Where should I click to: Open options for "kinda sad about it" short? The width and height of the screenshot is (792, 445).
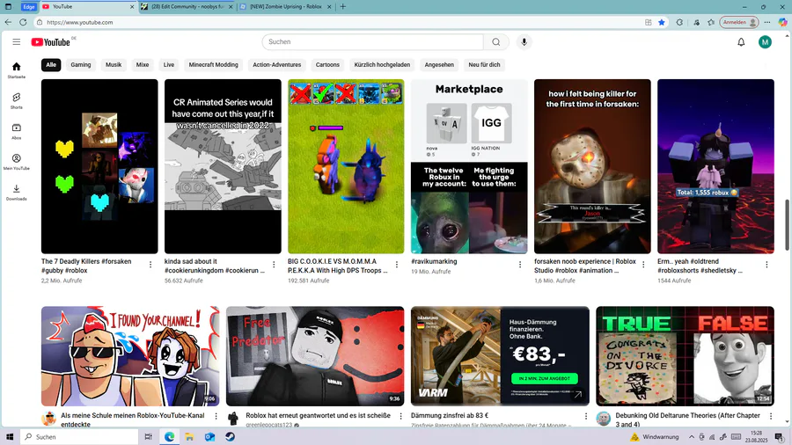[274, 265]
